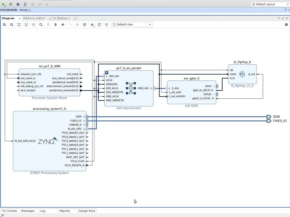Viewport: 290px width, 217px height.
Task: Switch to the Address Editor tab
Action: coord(34,18)
